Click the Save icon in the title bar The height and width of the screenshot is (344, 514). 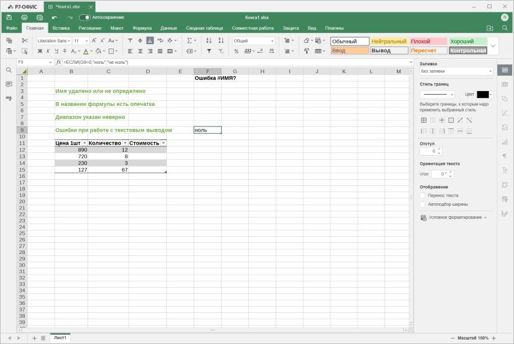coord(9,17)
